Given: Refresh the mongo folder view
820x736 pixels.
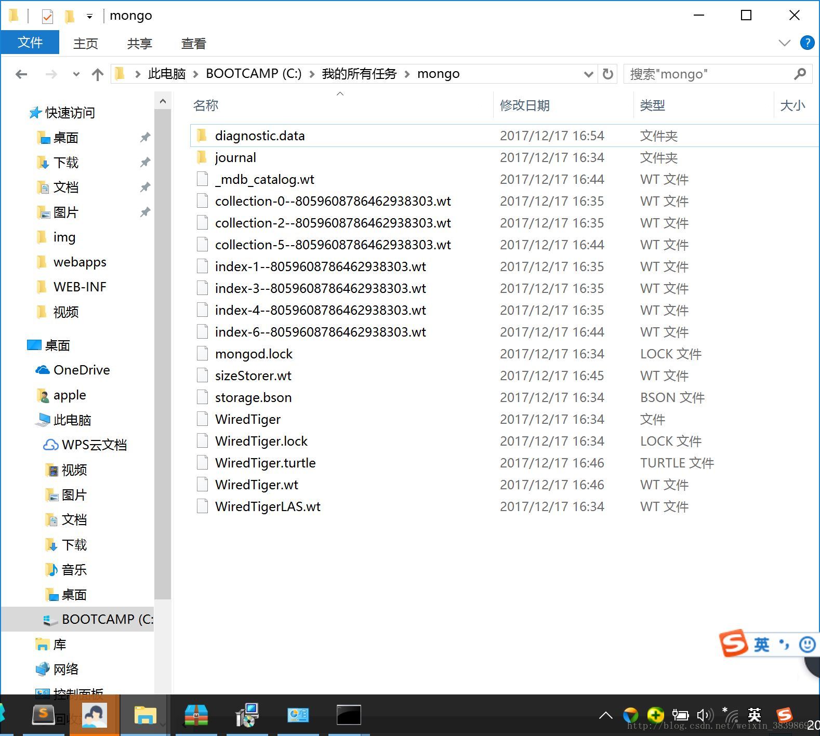Looking at the screenshot, I should [607, 74].
